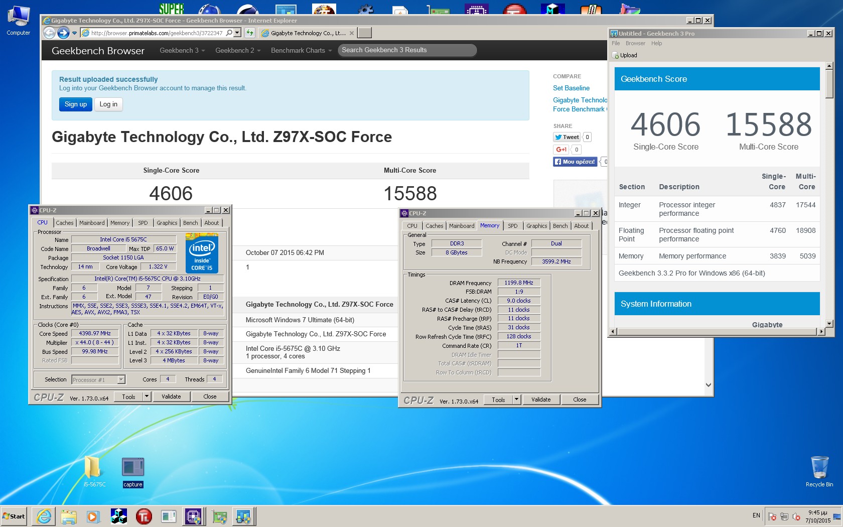Viewport: 843px width, 527px height.
Task: Click the 4398.97 MHz core speed value
Action: pos(95,333)
